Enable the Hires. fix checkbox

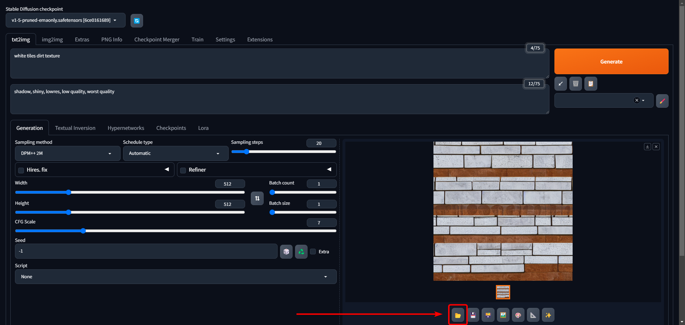(21, 170)
